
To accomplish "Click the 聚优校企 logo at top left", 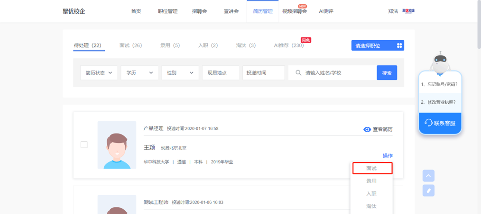I will (74, 11).
